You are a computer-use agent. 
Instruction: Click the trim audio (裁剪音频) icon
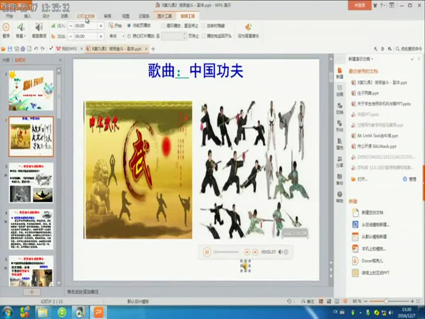(x=39, y=29)
